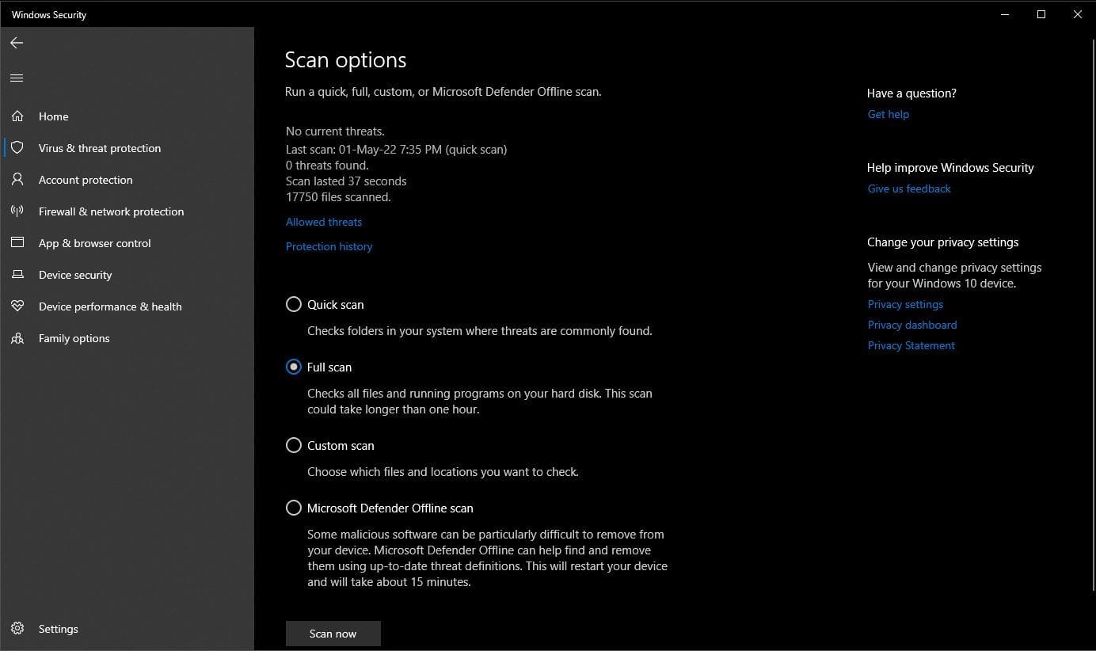The height and width of the screenshot is (651, 1096).
Task: Select the Home icon in the sidebar
Action: pos(17,116)
